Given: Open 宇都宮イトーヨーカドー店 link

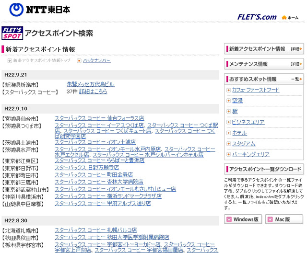Looking at the screenshot, I should (x=107, y=244).
